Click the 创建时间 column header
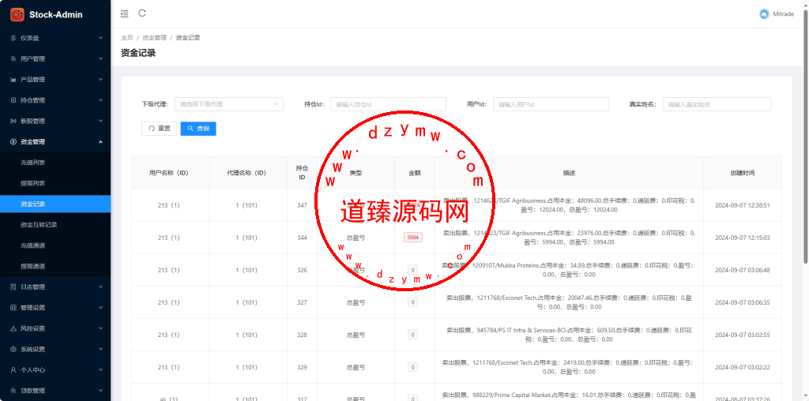The width and height of the screenshot is (809, 401). pyautogui.click(x=742, y=173)
